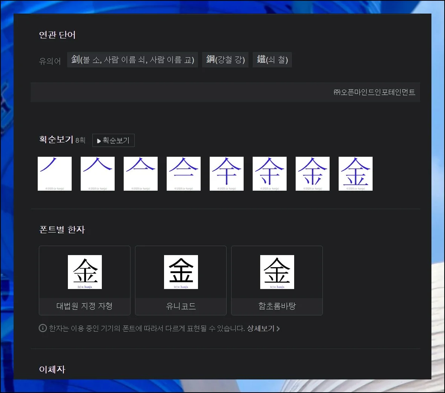Click the 함초롬바탕 金 glyph image
Image resolution: width=445 pixels, height=393 pixels.
(277, 272)
